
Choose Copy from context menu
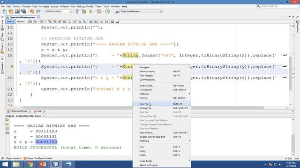coord(162,151)
